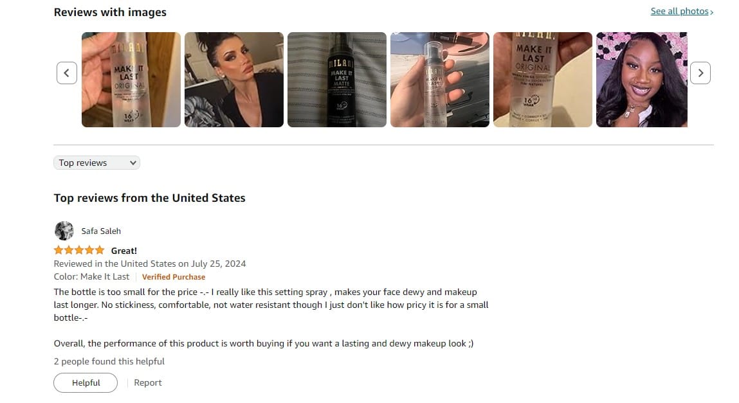Open Safa Saleh's profile avatar
739x403 pixels.
(x=64, y=231)
